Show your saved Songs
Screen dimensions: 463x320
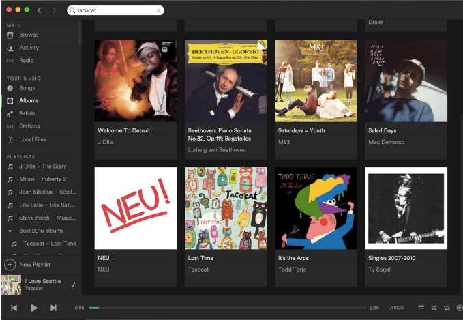click(x=27, y=88)
